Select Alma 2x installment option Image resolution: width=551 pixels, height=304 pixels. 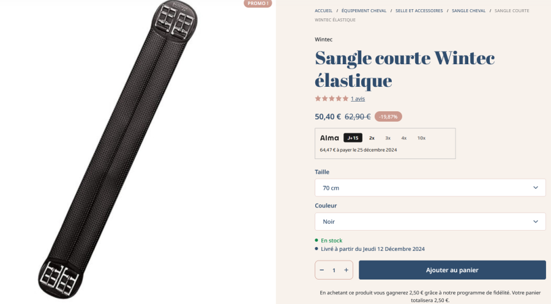(372, 138)
